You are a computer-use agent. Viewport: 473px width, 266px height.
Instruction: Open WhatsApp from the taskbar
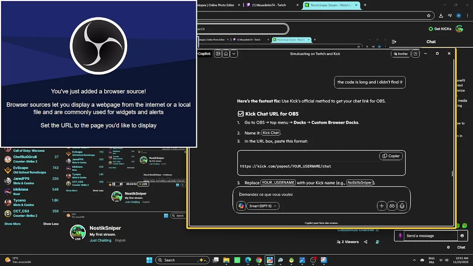click(237, 260)
